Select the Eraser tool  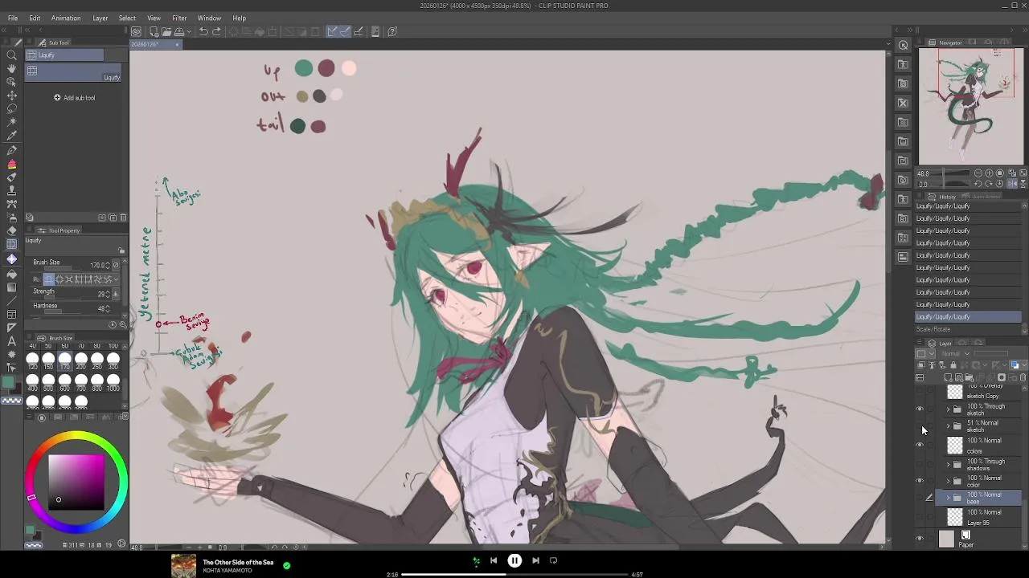[x=11, y=230]
